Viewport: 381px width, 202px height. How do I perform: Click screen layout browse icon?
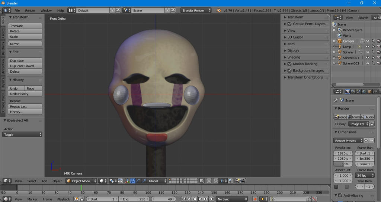pyautogui.click(x=72, y=10)
